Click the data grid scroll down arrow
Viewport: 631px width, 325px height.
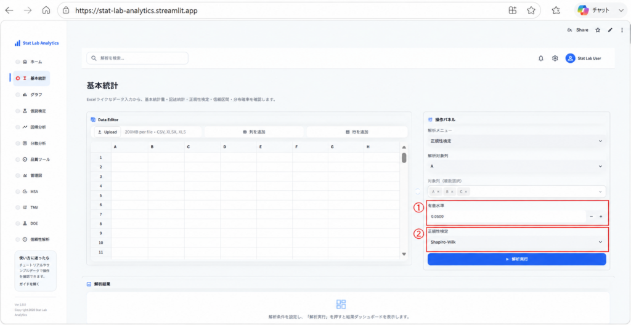404,254
